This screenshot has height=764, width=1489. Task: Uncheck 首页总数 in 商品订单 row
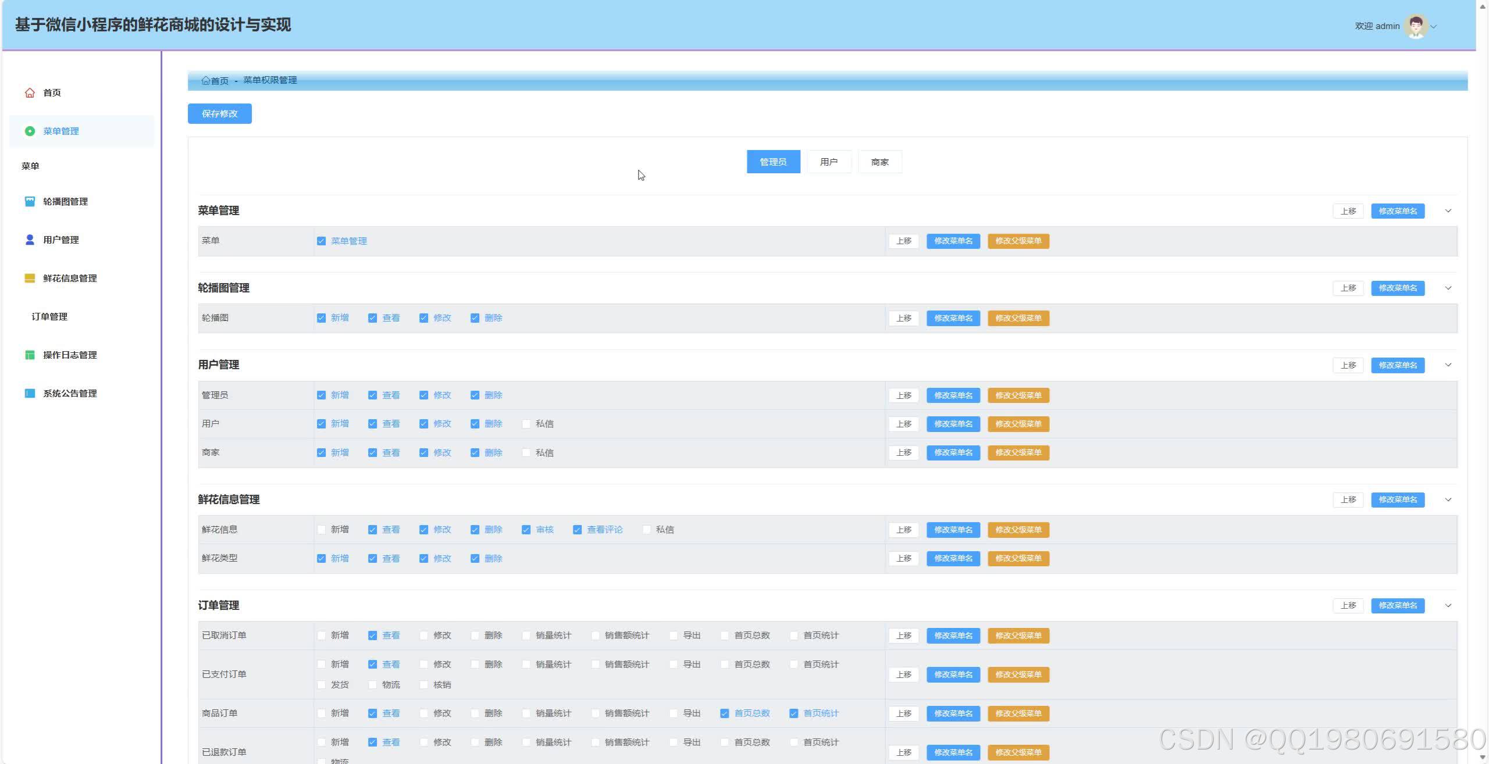pos(724,713)
